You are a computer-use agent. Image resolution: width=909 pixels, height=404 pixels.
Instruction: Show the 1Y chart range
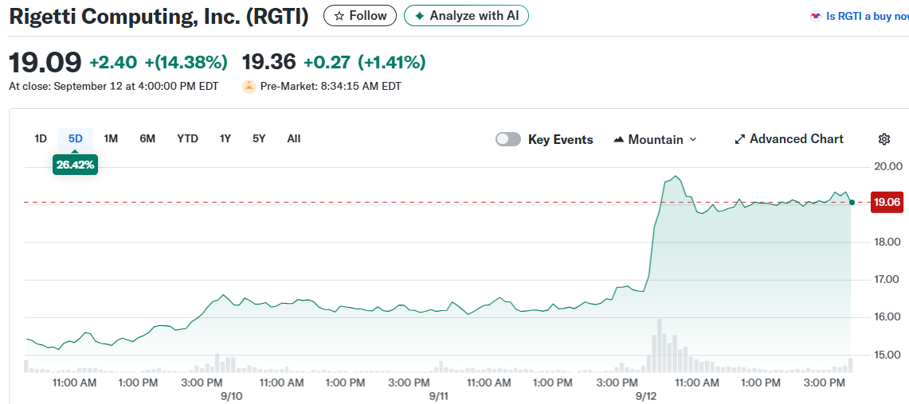pos(225,139)
